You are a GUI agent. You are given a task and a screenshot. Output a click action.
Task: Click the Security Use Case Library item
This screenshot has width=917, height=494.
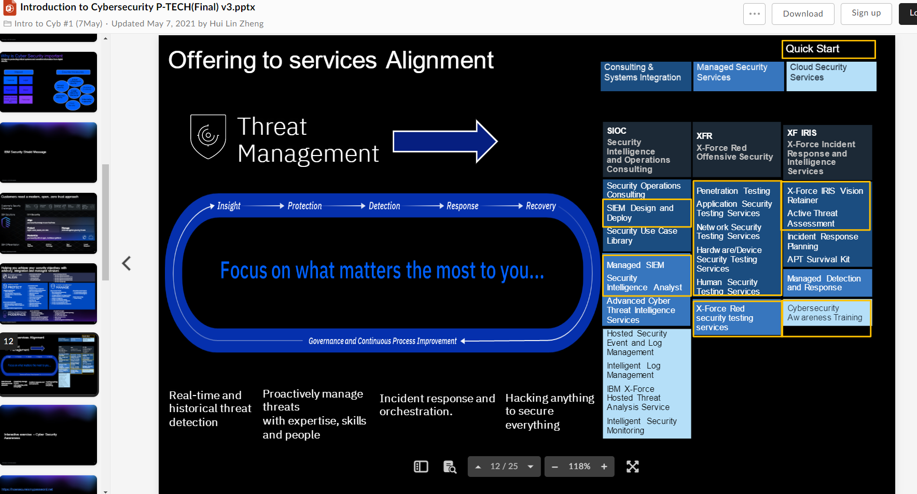pyautogui.click(x=642, y=236)
